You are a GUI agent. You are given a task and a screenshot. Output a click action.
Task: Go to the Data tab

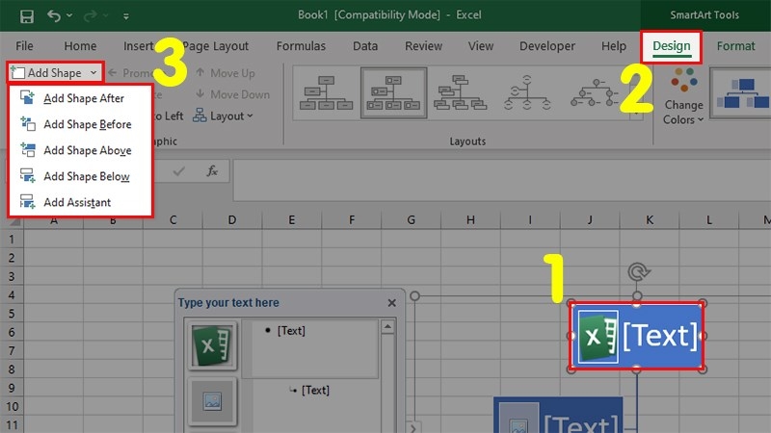click(365, 46)
